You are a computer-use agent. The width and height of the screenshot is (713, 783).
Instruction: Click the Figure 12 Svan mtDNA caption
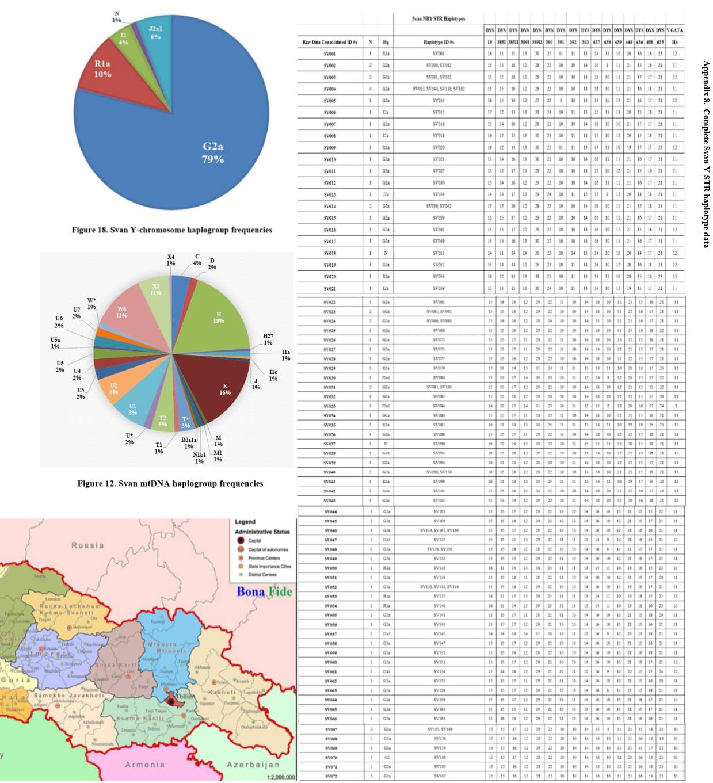[170, 484]
